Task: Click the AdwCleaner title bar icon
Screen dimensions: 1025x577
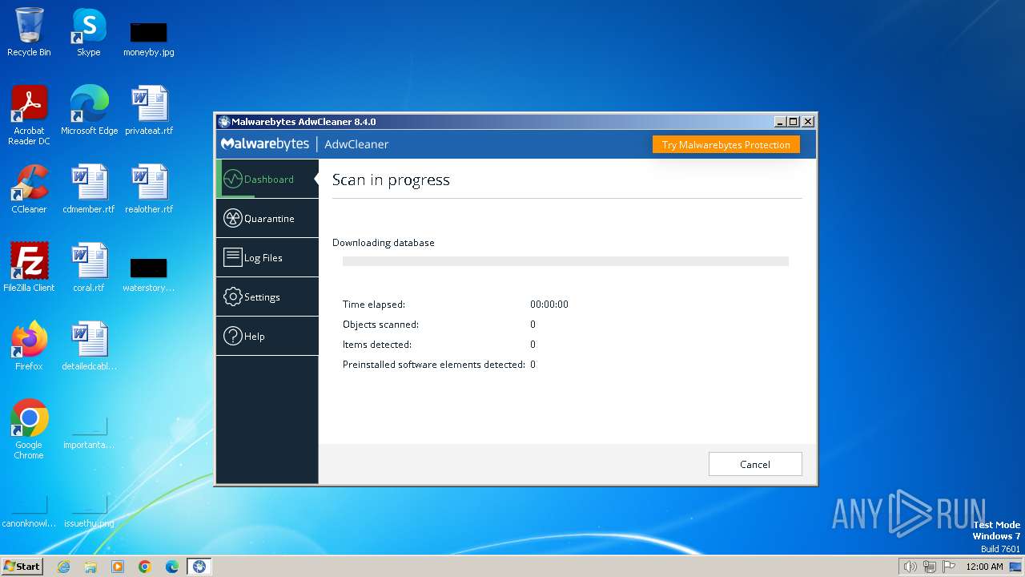Action: (223, 122)
